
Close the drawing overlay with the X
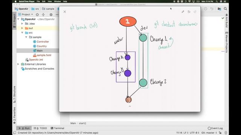[65, 12]
